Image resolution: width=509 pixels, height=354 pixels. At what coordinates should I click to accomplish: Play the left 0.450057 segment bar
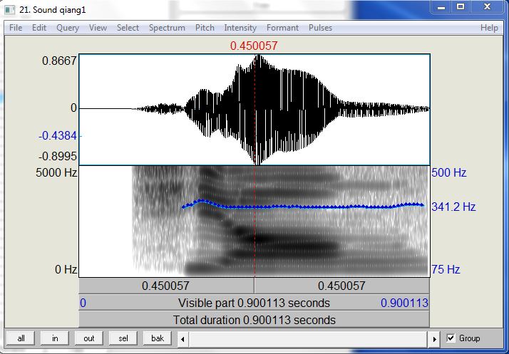tap(166, 286)
